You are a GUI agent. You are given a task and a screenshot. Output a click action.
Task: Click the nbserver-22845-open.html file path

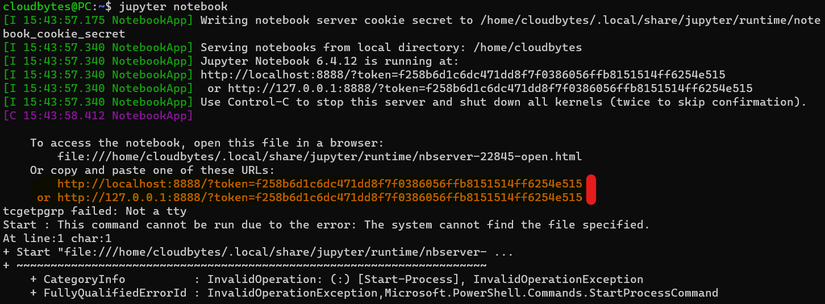tap(319, 156)
